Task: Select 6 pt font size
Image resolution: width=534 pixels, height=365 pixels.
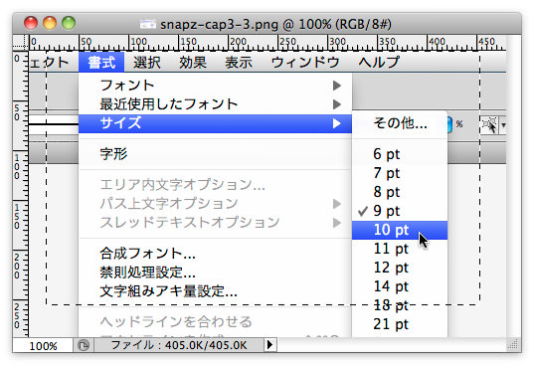Action: tap(400, 154)
